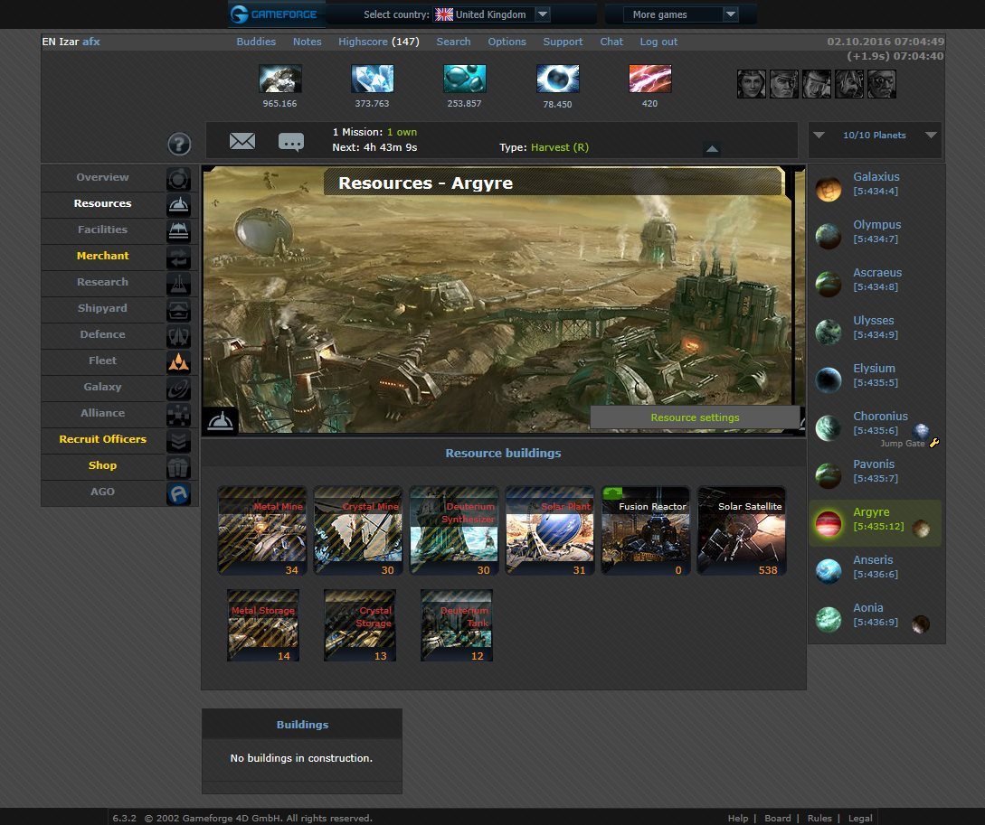Click the Fleet movement icon
Image resolution: width=985 pixels, height=825 pixels.
[178, 362]
